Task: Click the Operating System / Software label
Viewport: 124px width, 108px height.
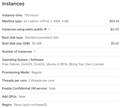Action: (x=23, y=60)
